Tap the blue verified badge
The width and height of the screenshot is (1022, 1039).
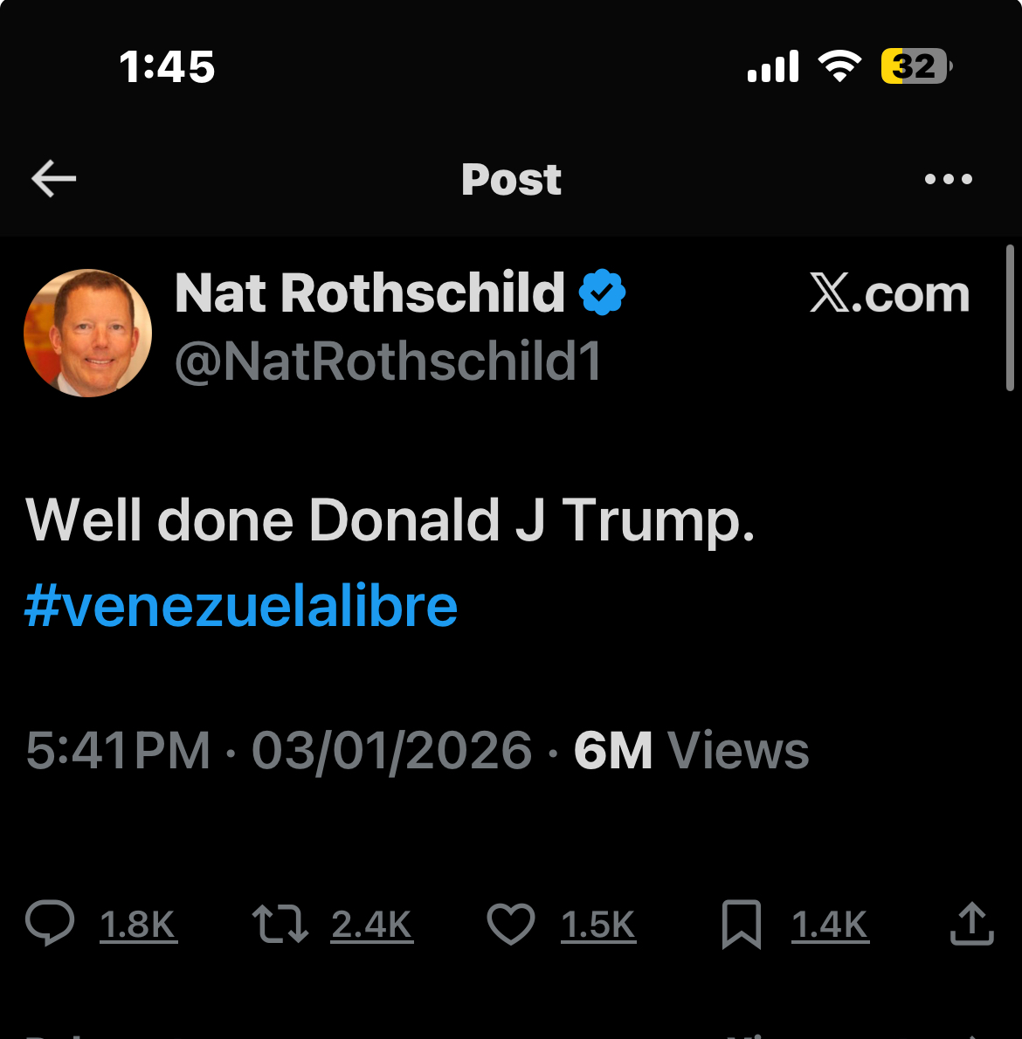603,292
